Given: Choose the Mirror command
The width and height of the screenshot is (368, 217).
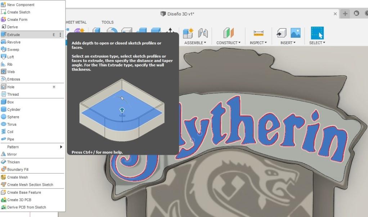Looking at the screenshot, I should (x=32, y=154).
